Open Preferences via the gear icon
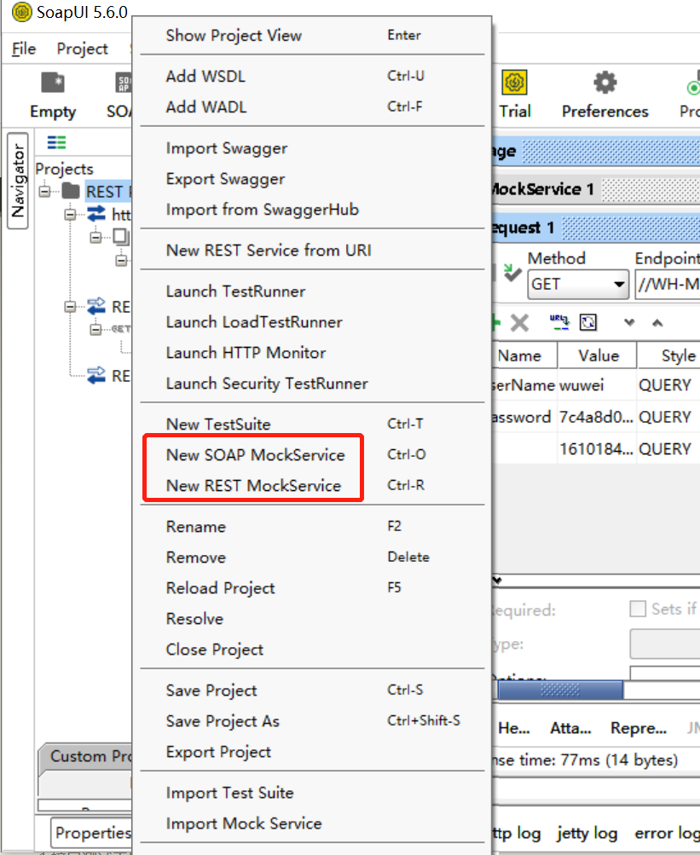 (605, 83)
